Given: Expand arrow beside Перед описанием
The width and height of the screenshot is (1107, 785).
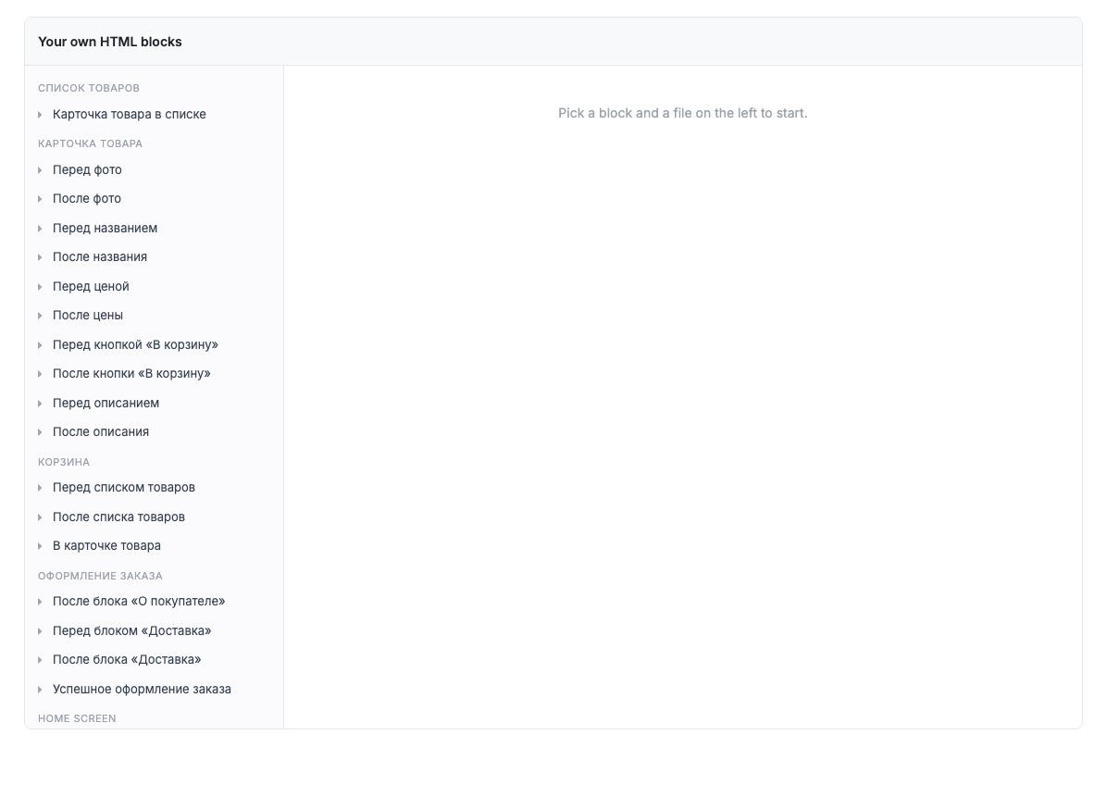Looking at the screenshot, I should 40,404.
